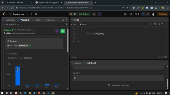Screen dimensions: 170x95
Task: Click the address bar URL
Action: 55,8
